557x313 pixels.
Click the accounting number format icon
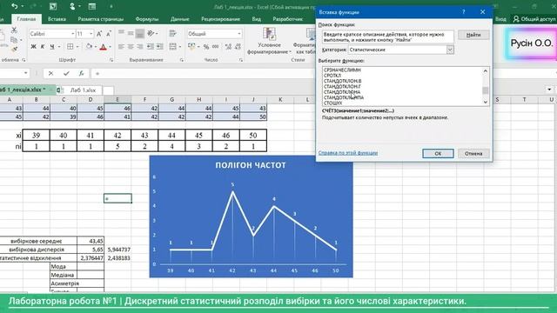(x=191, y=46)
